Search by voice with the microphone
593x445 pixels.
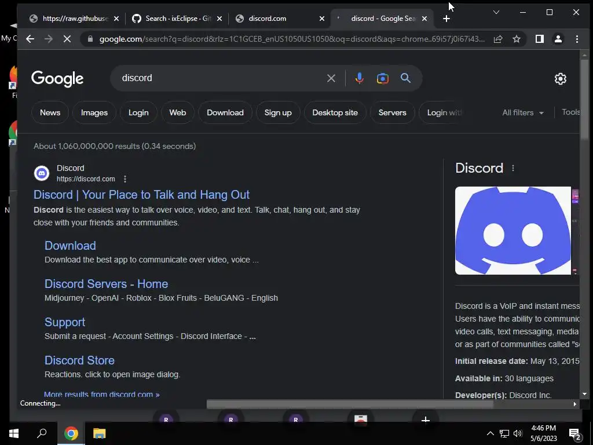tap(359, 78)
